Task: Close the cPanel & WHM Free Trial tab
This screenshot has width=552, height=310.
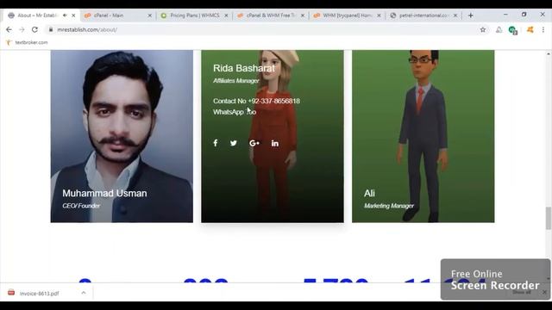Action: click(303, 15)
